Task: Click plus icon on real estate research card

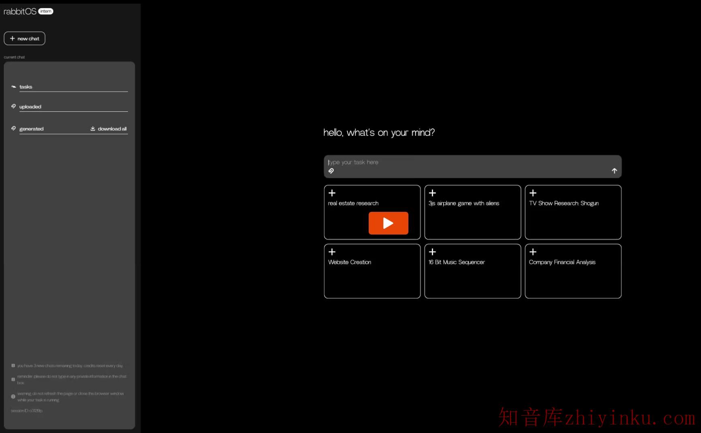Action: click(x=332, y=193)
